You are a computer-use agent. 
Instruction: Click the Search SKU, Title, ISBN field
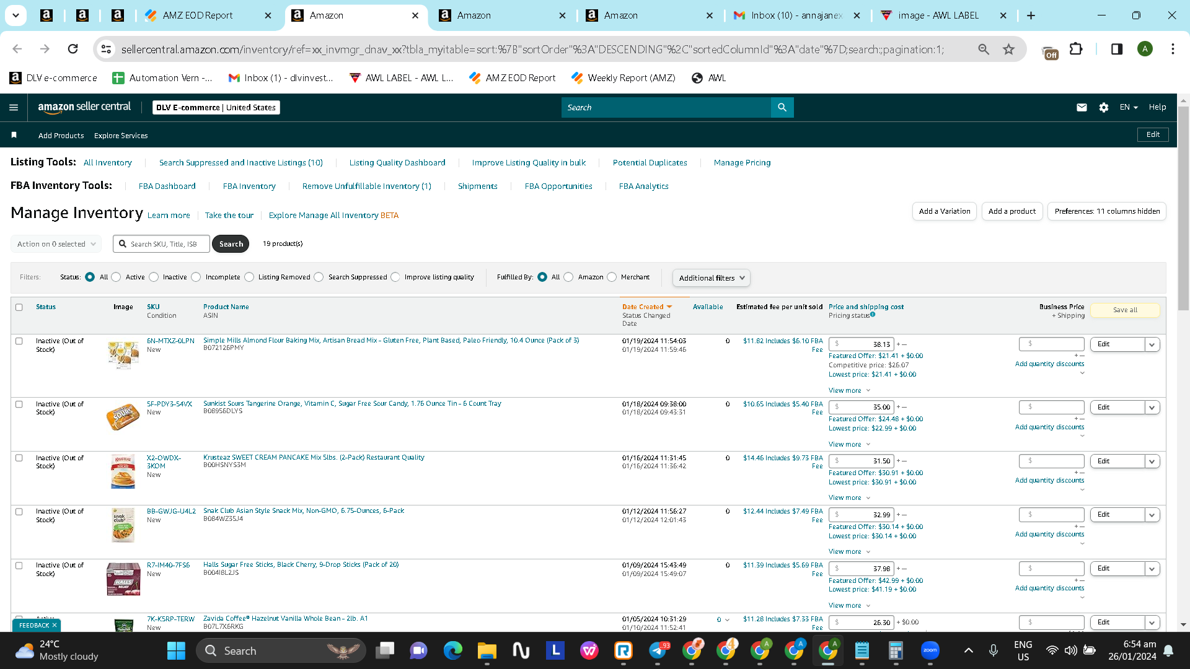pos(162,244)
